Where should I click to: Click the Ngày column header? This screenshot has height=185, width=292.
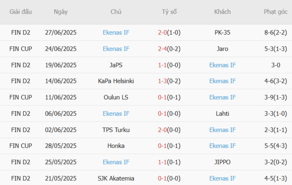point(61,12)
